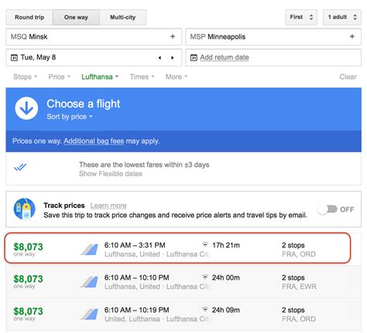
Task: Select the 24h 09m flight arriving 10:19 PM
Action: [x=183, y=314]
